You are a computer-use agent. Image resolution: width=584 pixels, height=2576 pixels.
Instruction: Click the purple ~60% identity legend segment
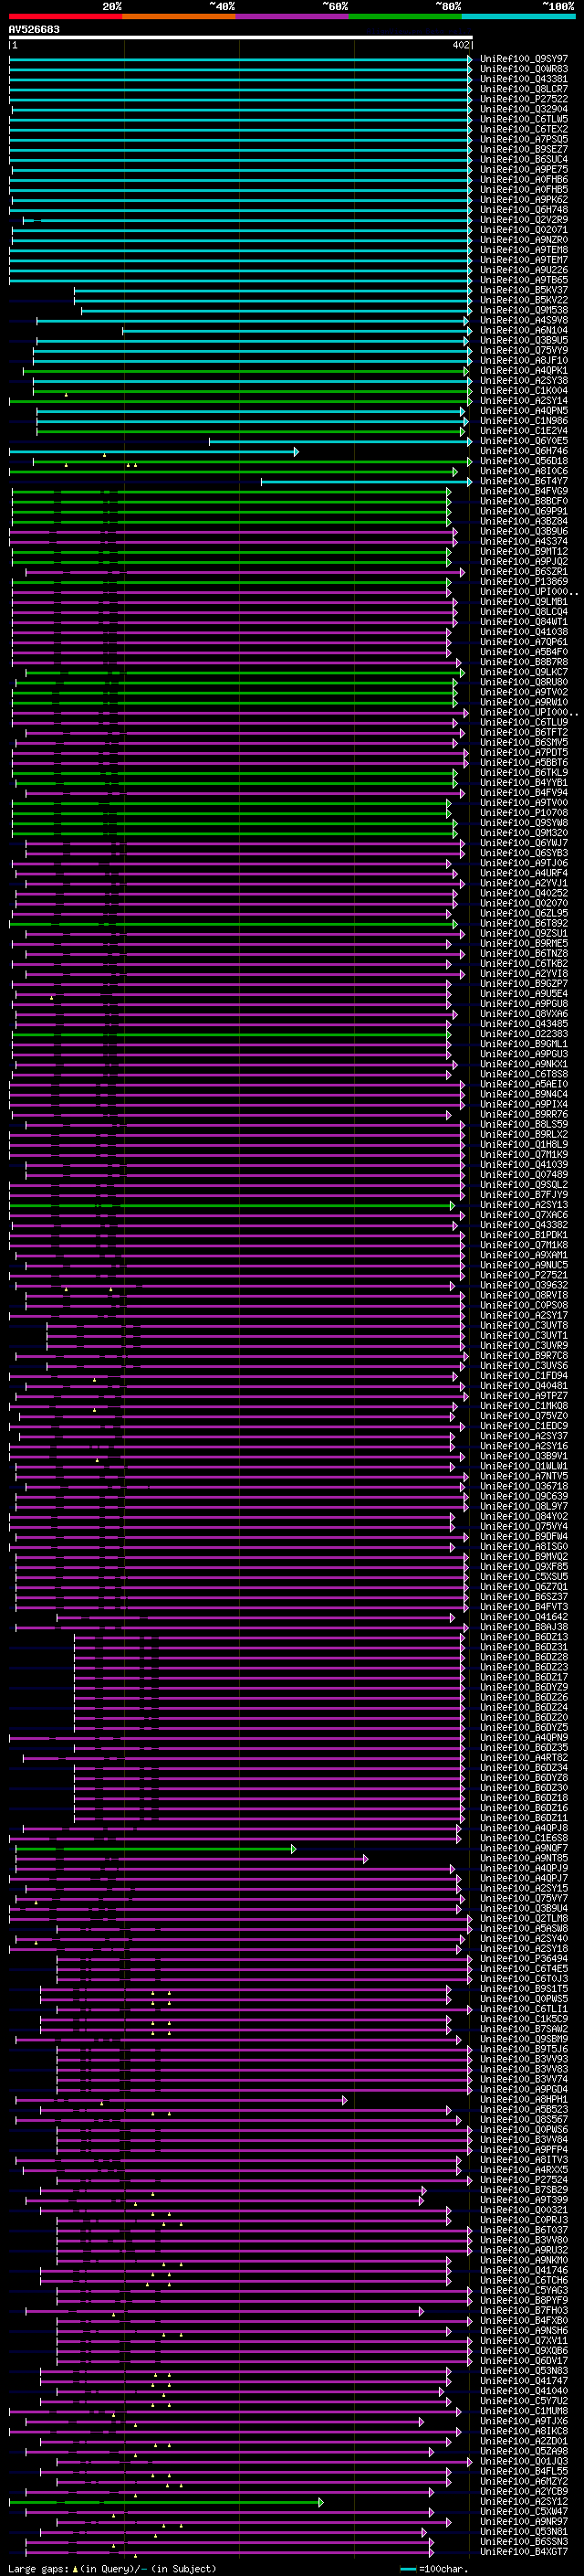[x=293, y=16]
